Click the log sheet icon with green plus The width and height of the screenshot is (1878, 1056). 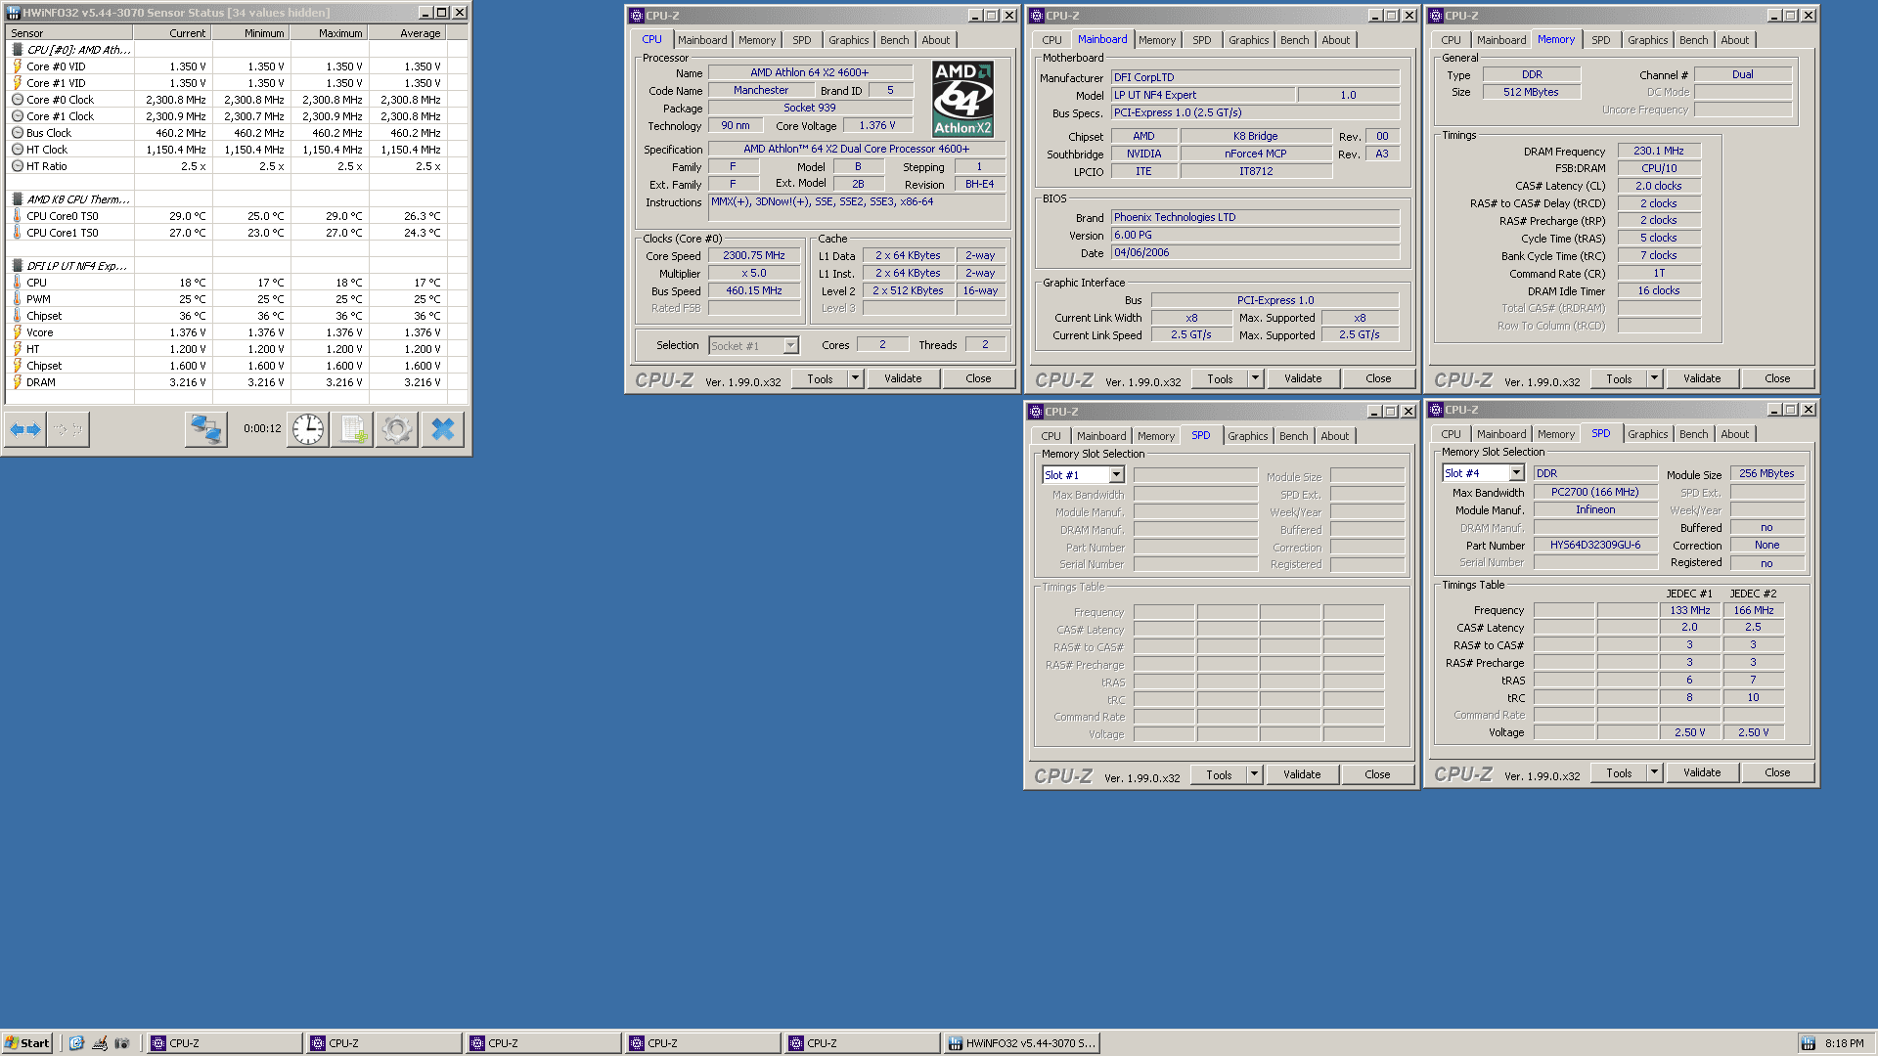[x=352, y=429]
